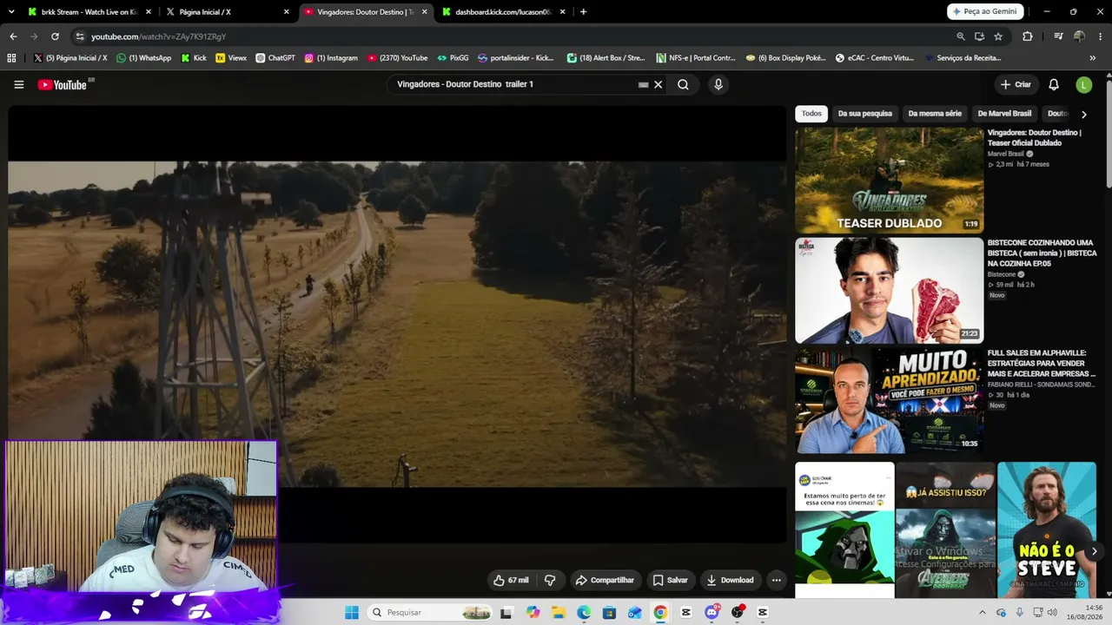Open Microsoft Edge from the taskbar
The width and height of the screenshot is (1112, 625).
584,612
